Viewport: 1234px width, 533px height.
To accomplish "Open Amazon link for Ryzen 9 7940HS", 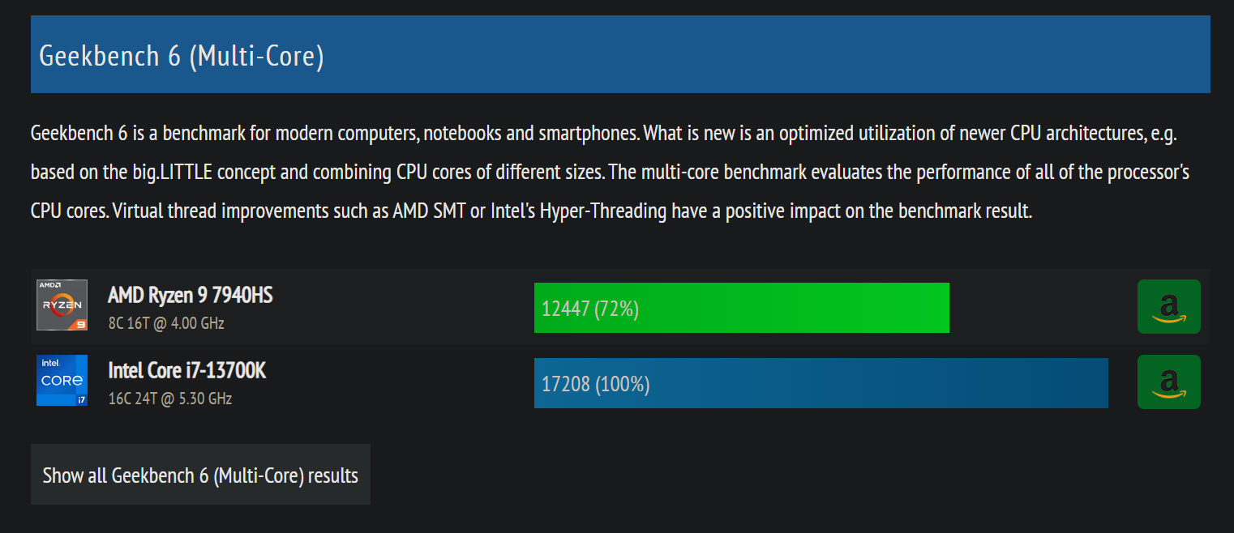I will [1168, 306].
